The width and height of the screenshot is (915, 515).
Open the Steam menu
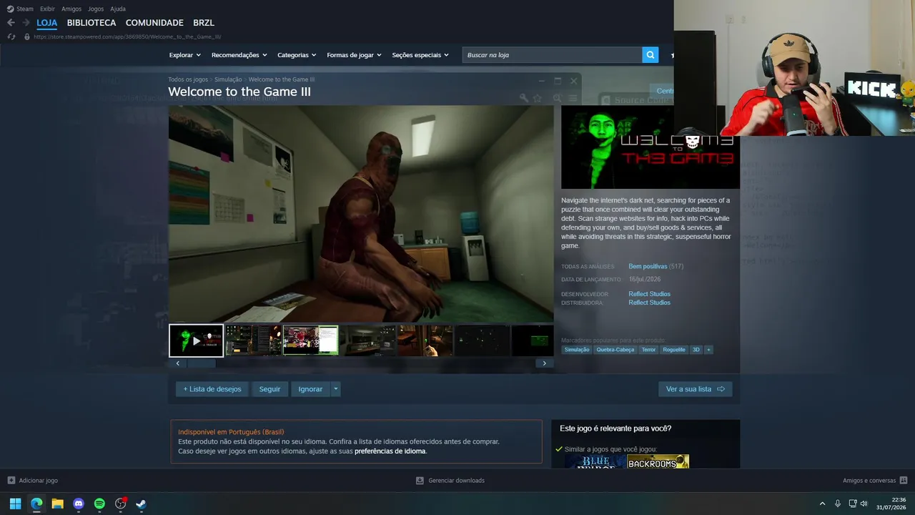pos(25,9)
